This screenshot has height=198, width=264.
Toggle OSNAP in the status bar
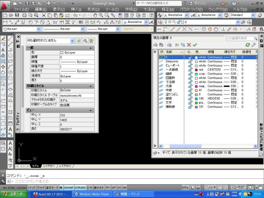(x=69, y=187)
